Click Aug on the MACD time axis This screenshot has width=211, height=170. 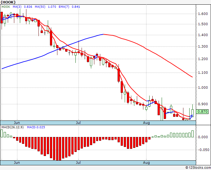pyautogui.click(x=146, y=163)
